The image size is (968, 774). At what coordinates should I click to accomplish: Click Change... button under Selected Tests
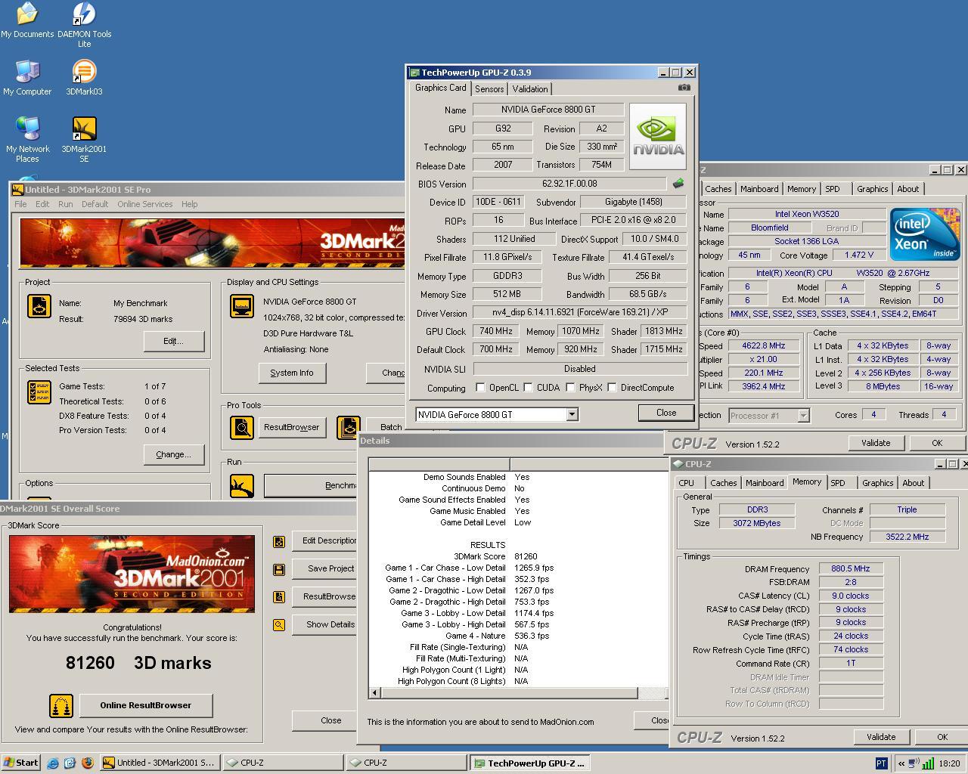(173, 454)
